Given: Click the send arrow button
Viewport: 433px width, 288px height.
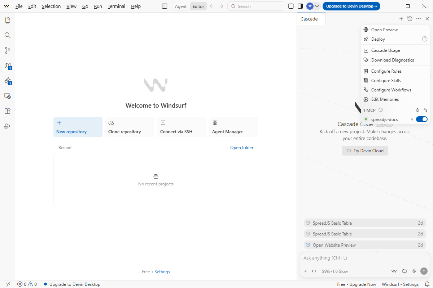Looking at the screenshot, I should pos(424,271).
